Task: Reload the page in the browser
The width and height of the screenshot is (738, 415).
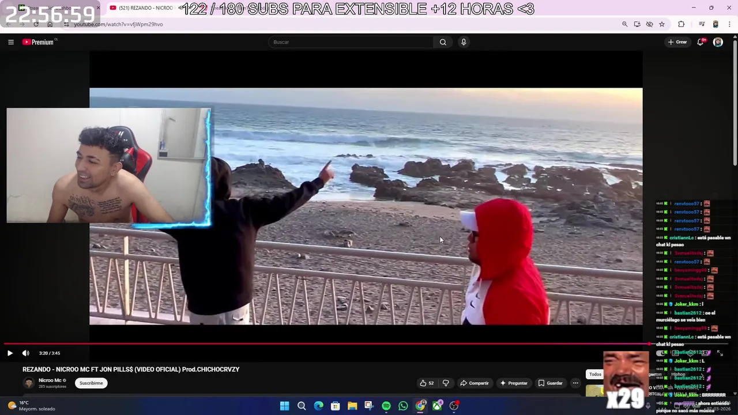Action: coord(36,24)
